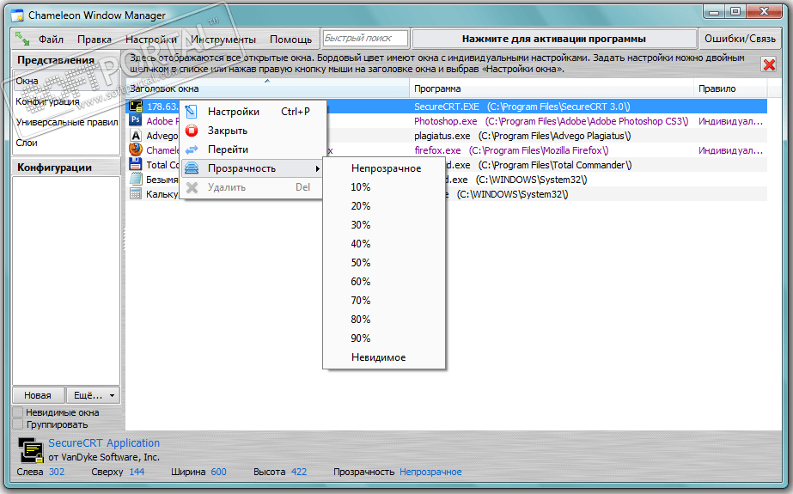The height and width of the screenshot is (494, 793).
Task: Click the Total Commander floppy icon
Action: 136,164
